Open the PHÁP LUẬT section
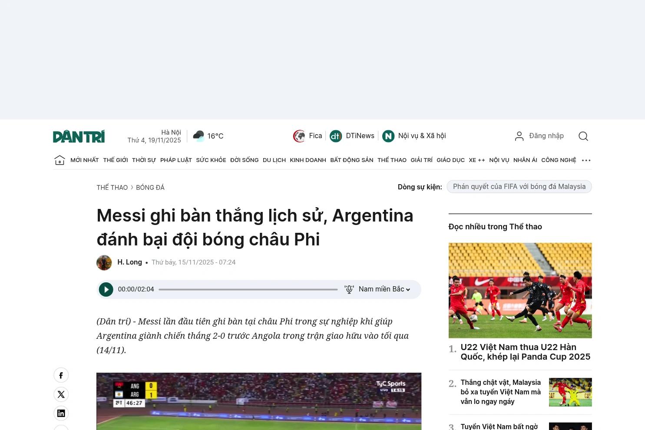The height and width of the screenshot is (430, 645). 176,160
